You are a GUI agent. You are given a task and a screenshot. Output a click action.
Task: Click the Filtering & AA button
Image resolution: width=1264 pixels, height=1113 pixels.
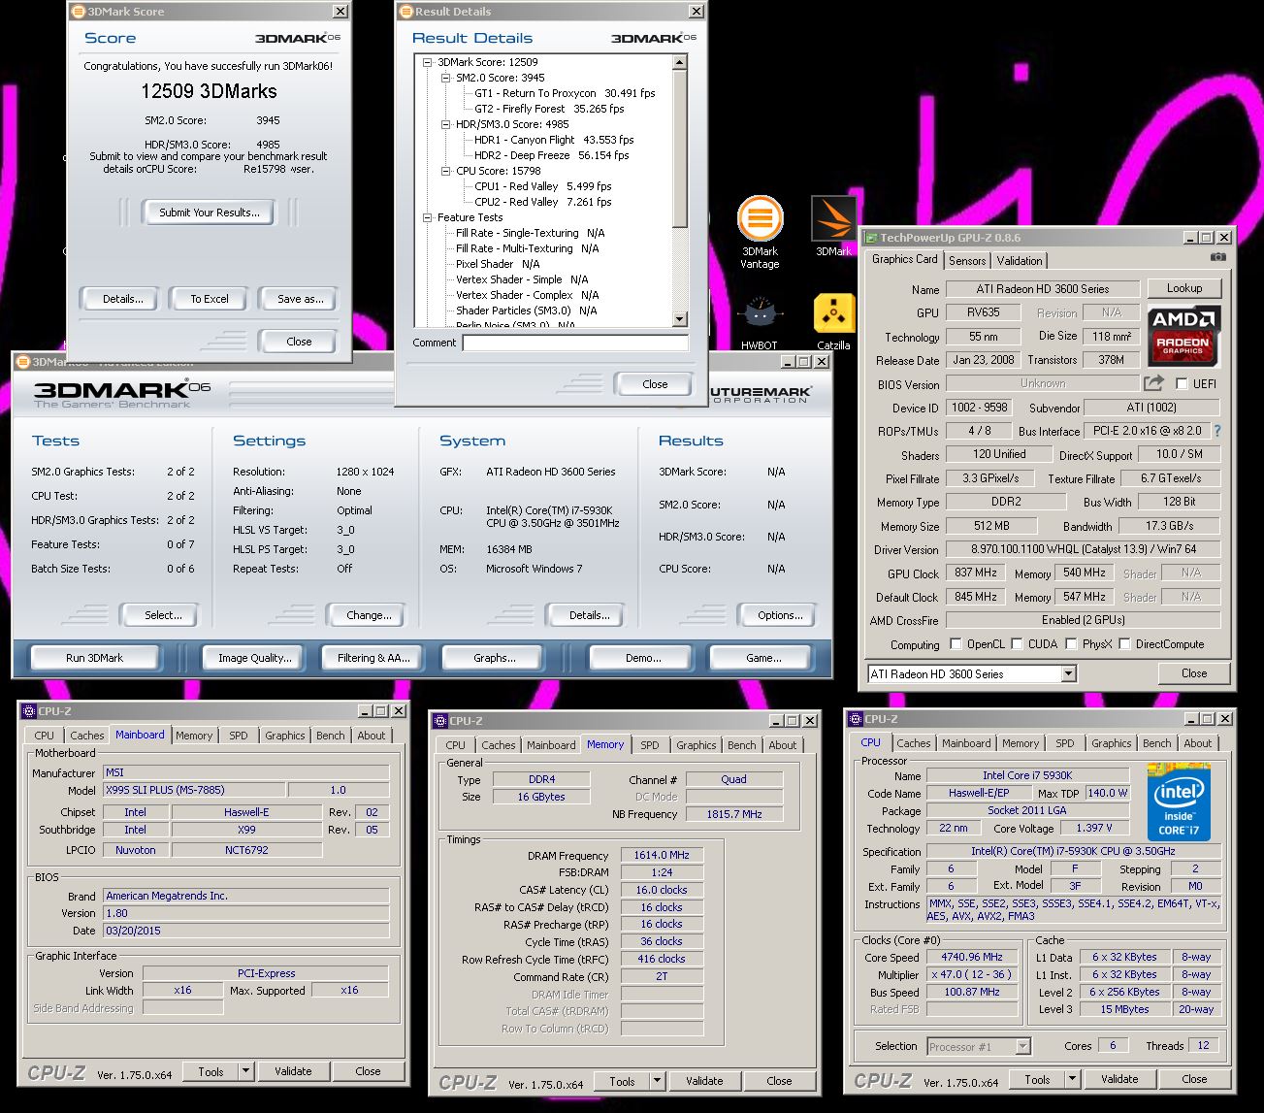[x=374, y=658]
